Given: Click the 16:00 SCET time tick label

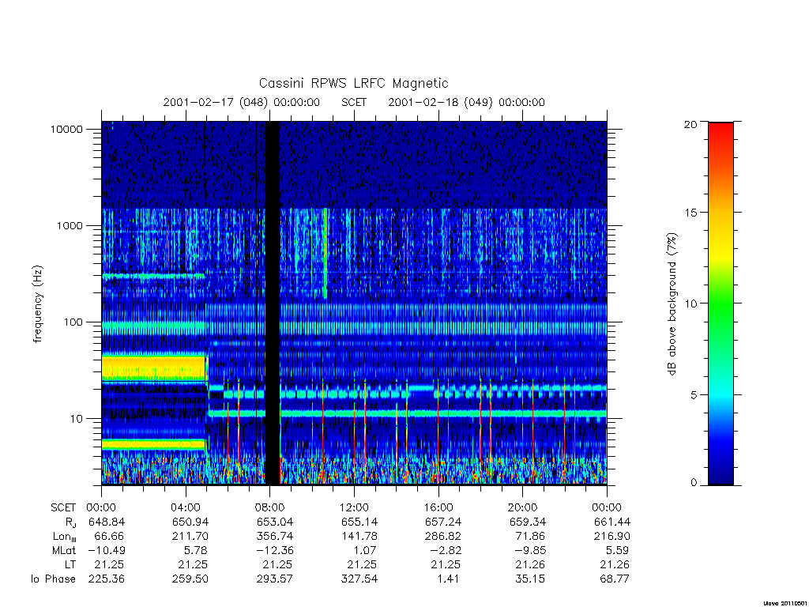Looking at the screenshot, I should point(438,507).
